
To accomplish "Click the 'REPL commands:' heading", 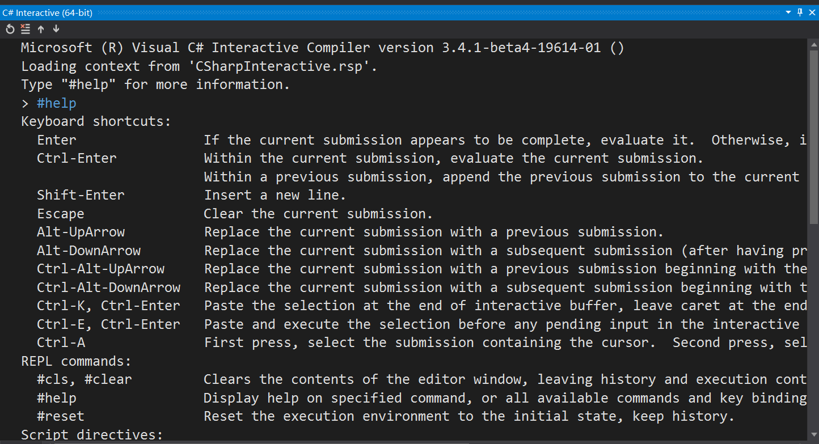I will coord(76,361).
